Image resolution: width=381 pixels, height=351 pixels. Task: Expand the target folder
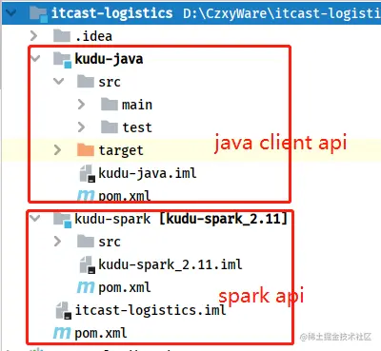pos(57,150)
